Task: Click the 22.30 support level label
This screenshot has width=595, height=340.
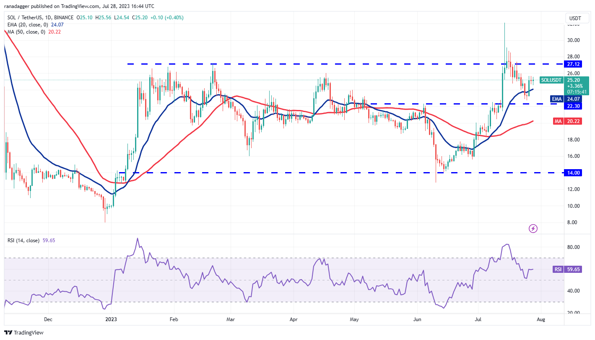Action: tap(573, 106)
